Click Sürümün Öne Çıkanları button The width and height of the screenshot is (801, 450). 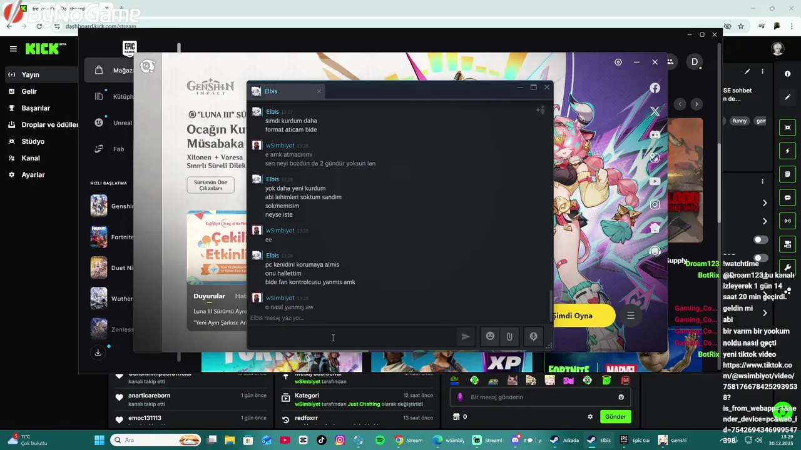tap(210, 185)
